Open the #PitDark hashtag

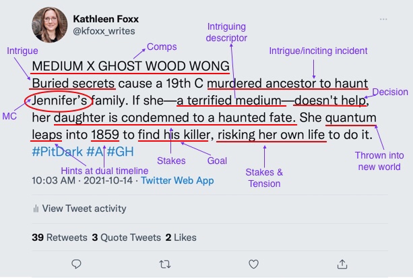click(57, 152)
